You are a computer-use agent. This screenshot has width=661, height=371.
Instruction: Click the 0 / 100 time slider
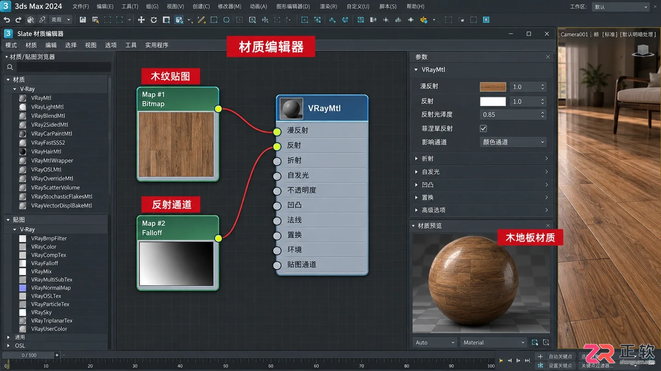point(29,355)
